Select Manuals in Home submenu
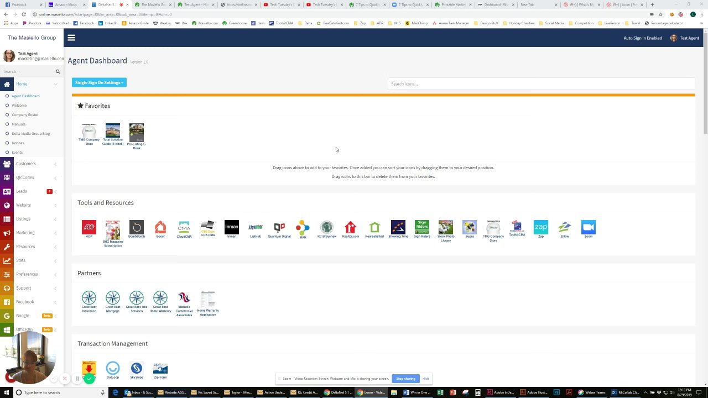The image size is (708, 398). [x=19, y=124]
